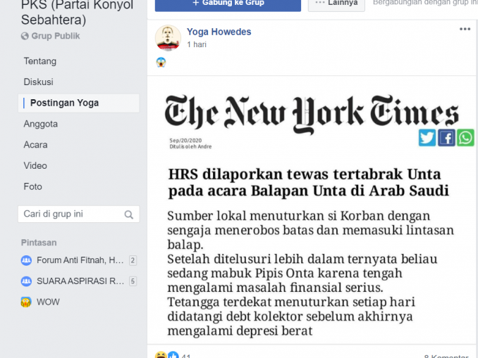Click the article paragraph starting Sumber lokal

(310, 230)
